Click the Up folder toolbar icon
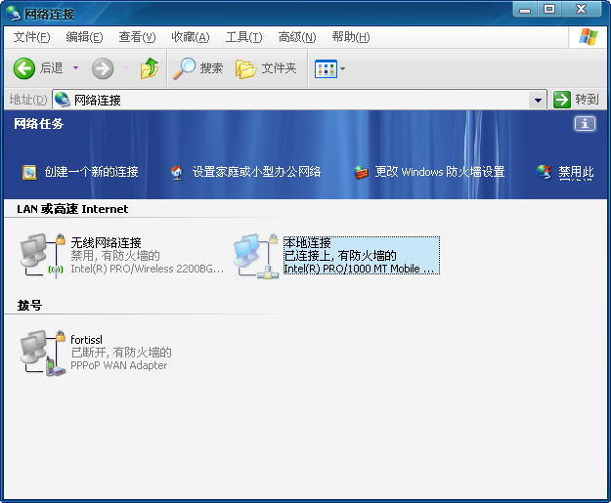This screenshot has width=611, height=503. [x=149, y=68]
